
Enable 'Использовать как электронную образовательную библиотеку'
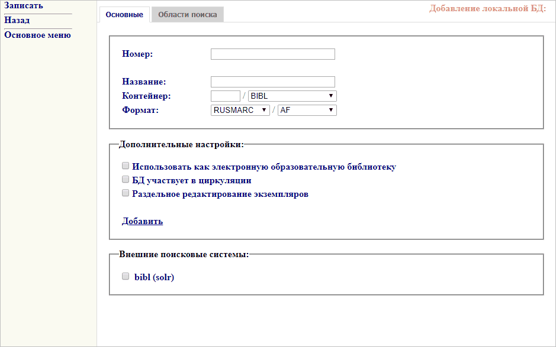pyautogui.click(x=125, y=166)
